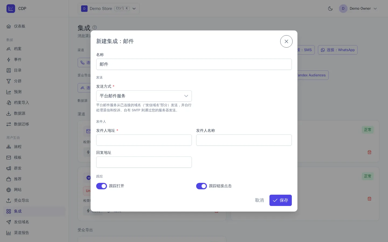Image resolution: width=388 pixels, height=242 pixels.
Task: Click the 网站 globe icon
Action: pos(9,190)
